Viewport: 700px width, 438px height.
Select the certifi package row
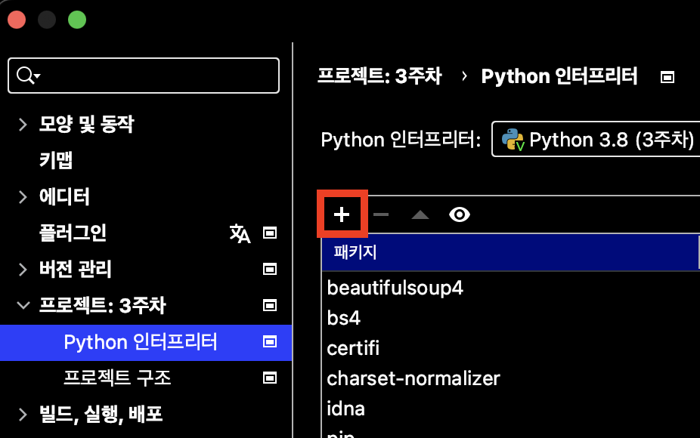511,348
